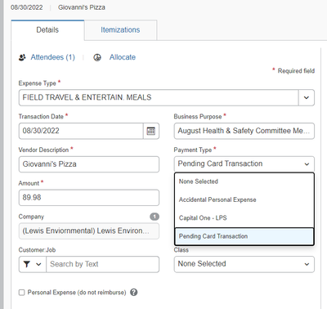Switch to the Itemizations tab
The height and width of the screenshot is (309, 327).
pyautogui.click(x=120, y=30)
